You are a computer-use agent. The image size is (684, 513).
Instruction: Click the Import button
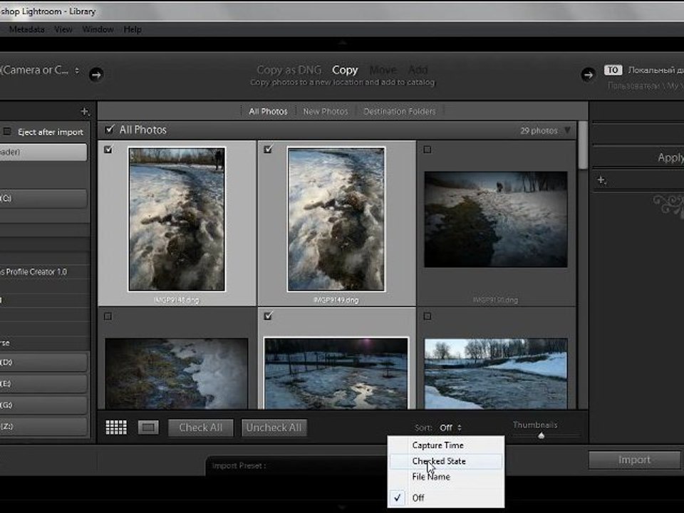coord(634,460)
